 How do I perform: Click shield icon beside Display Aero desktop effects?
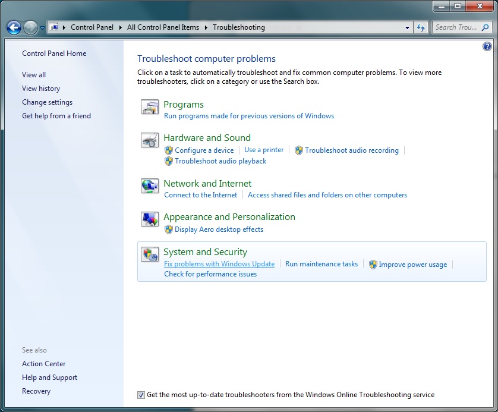click(169, 229)
